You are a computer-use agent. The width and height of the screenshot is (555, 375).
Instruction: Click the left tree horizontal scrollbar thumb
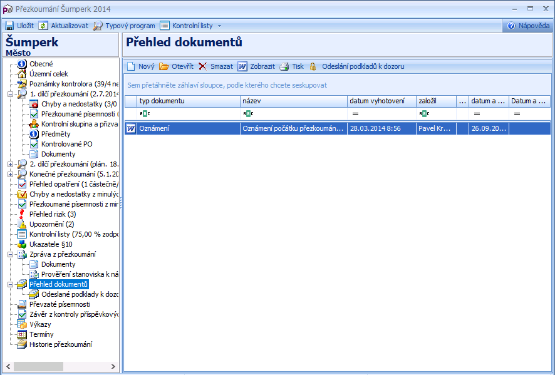click(x=38, y=366)
